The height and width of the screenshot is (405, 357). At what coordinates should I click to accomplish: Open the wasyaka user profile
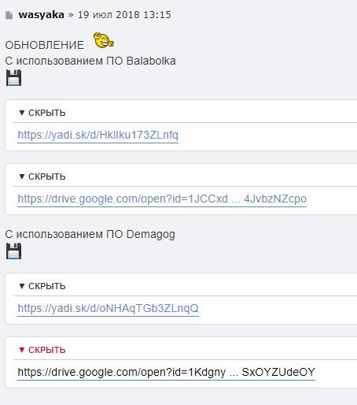[41, 15]
